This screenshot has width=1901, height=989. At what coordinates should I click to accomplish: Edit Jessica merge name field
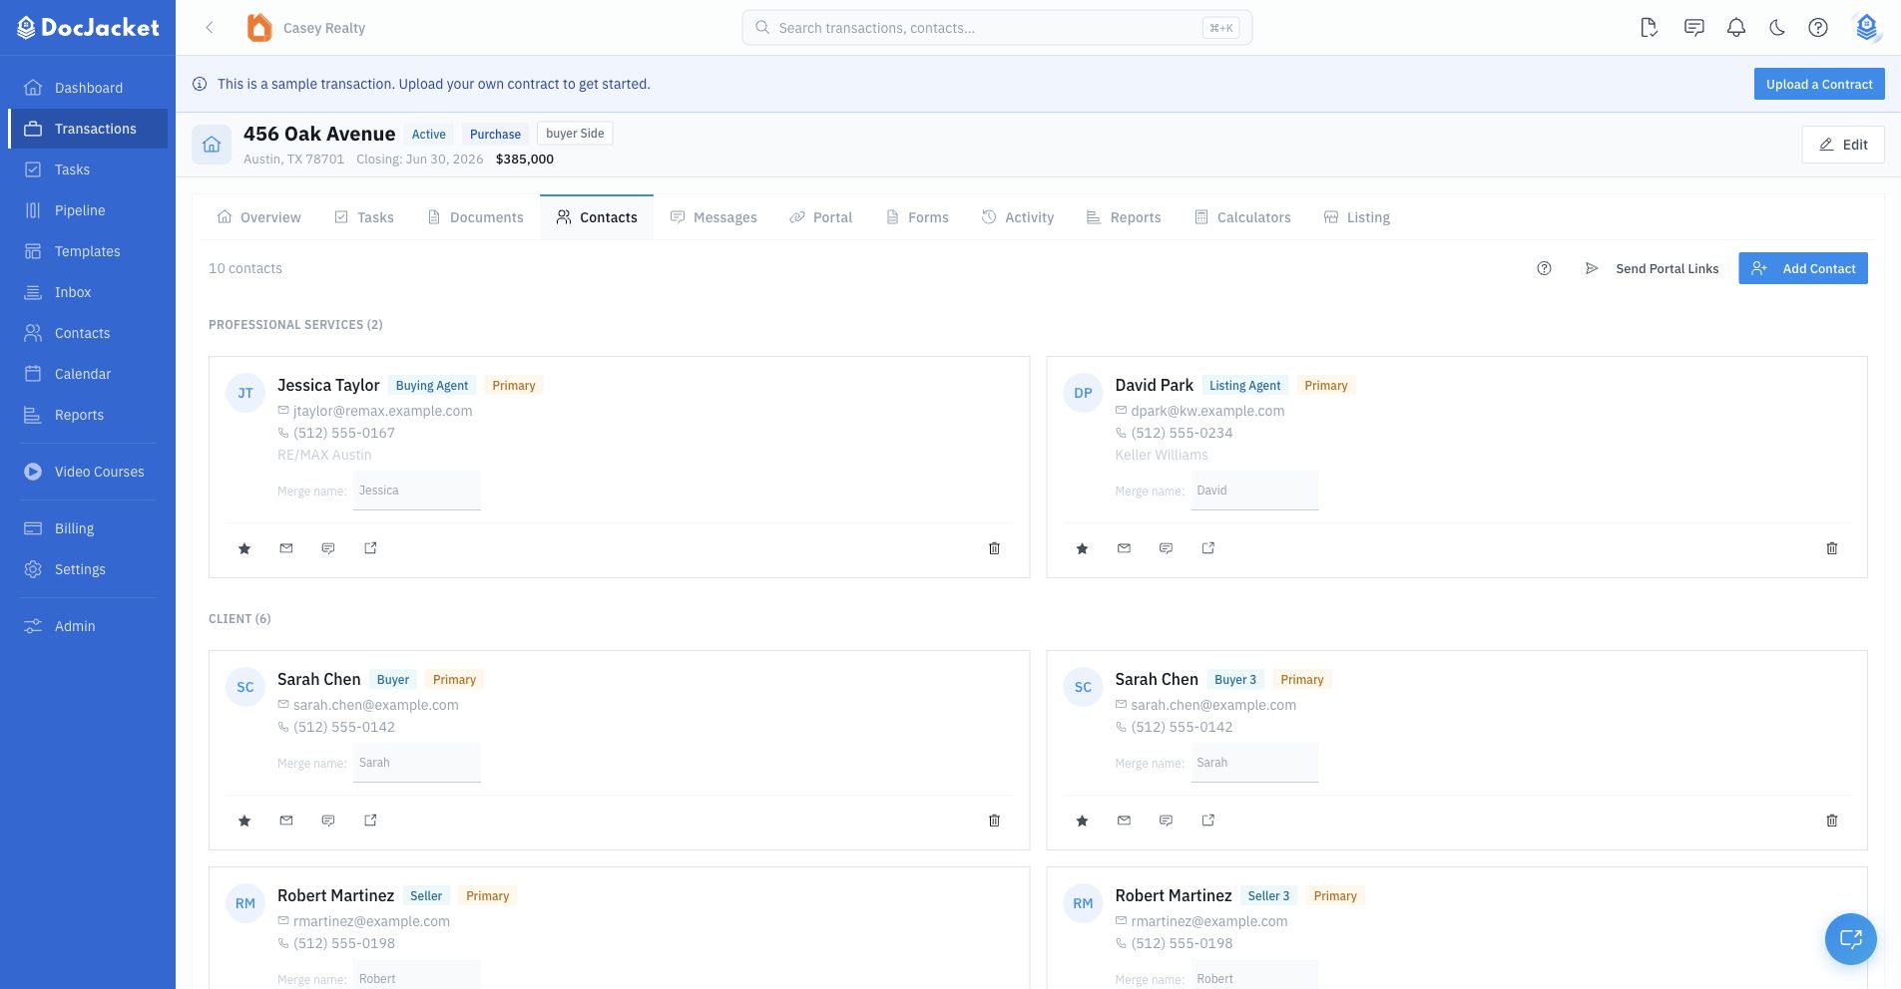coord(417,491)
